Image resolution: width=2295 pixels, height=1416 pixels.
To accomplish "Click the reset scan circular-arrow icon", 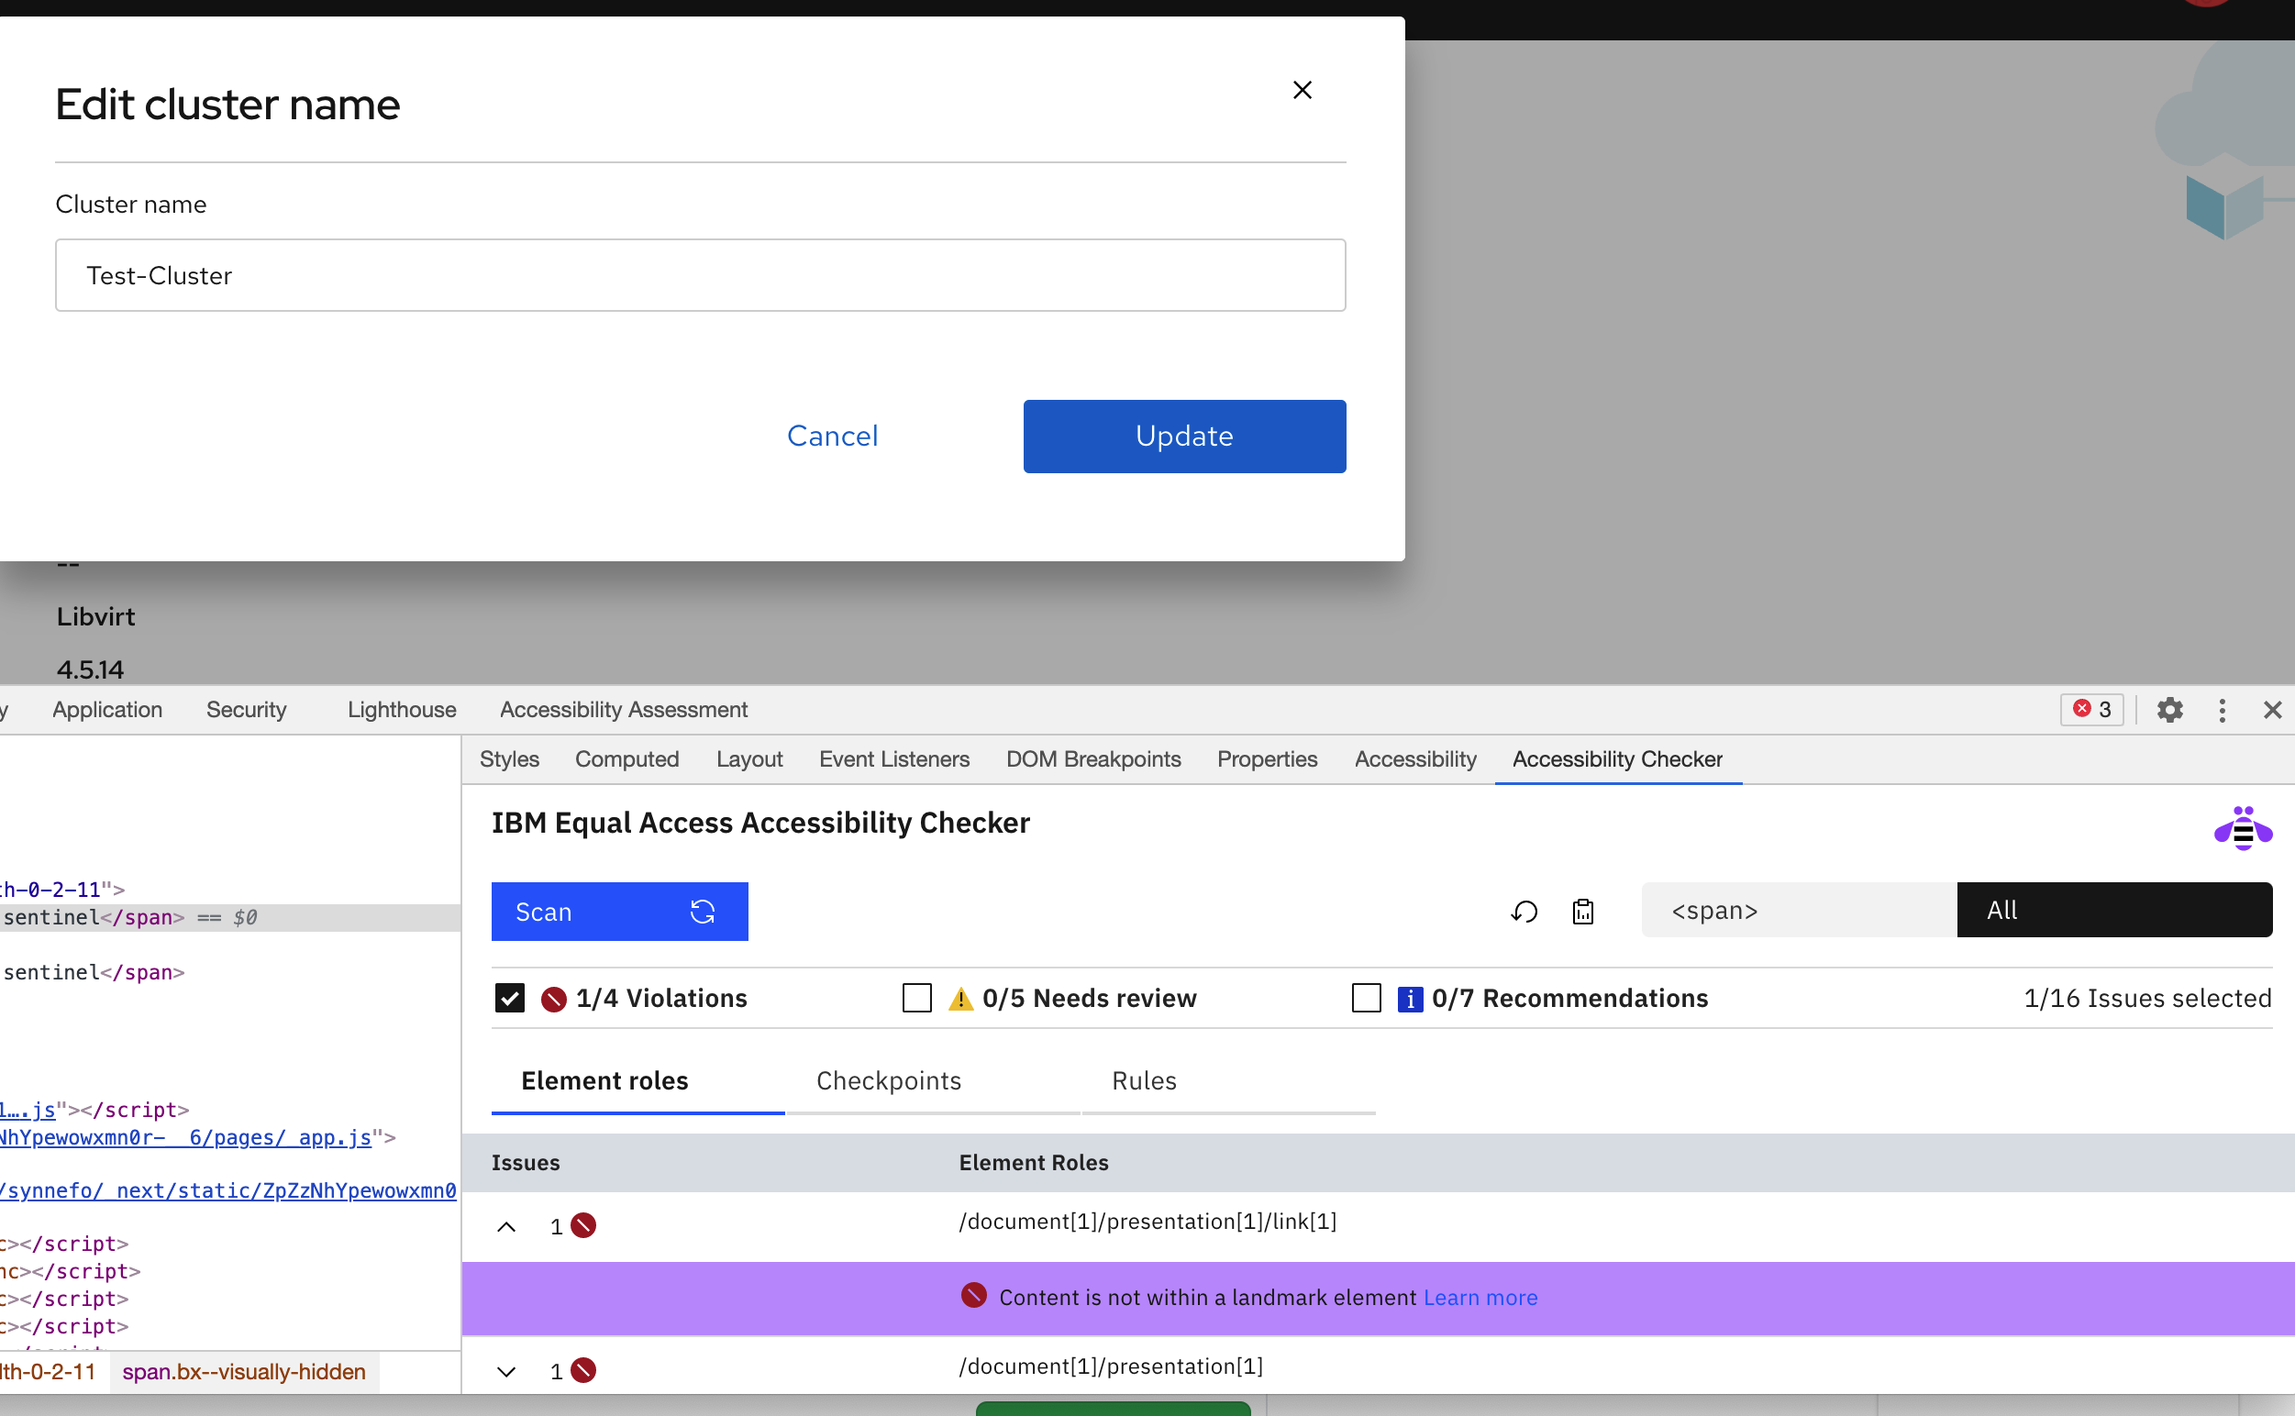I will [x=1524, y=912].
